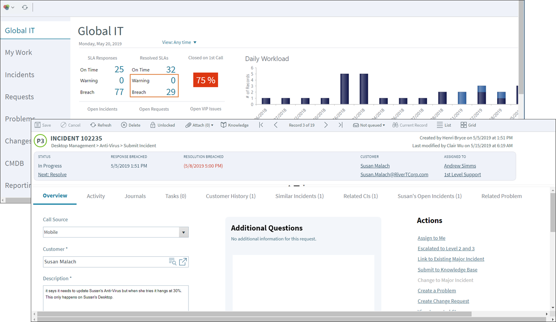Switch to List view icon
The image size is (556, 322).
(440, 125)
